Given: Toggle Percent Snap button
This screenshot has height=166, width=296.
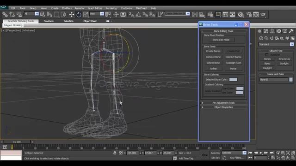Looking at the screenshot, I should (x=145, y=14).
